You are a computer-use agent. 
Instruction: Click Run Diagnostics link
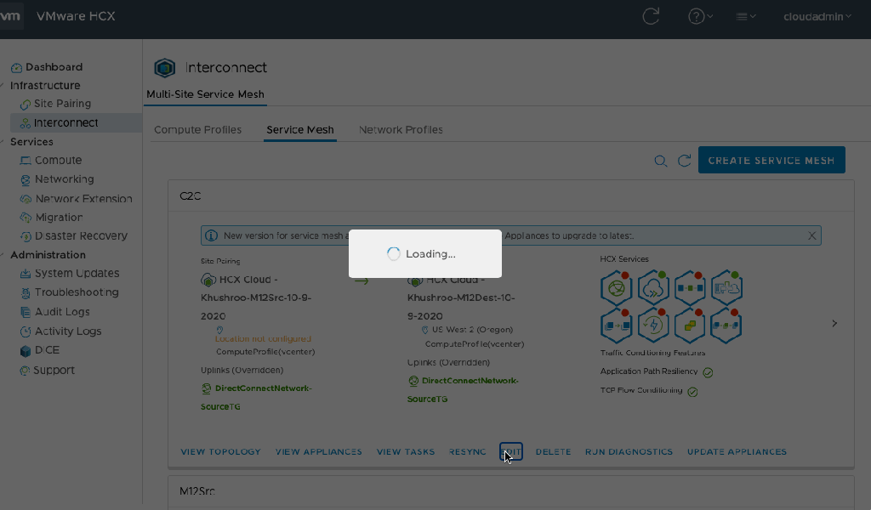click(x=629, y=452)
